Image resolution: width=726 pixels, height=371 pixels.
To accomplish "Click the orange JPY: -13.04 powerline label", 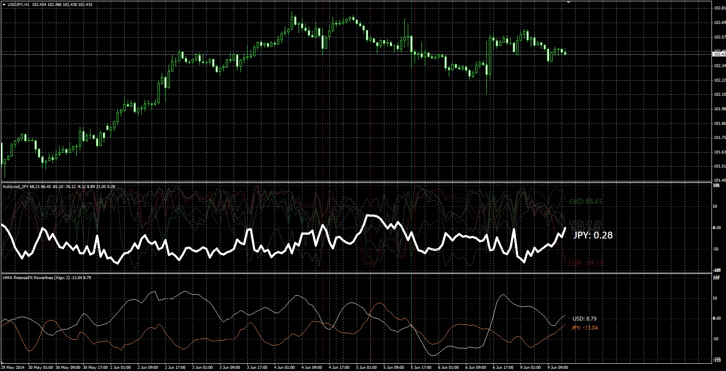I will click(585, 328).
